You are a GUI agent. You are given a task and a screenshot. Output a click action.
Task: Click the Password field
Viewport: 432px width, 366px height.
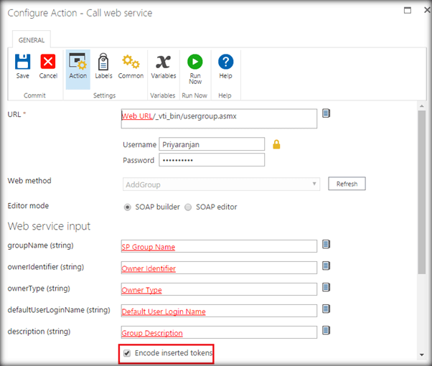(x=212, y=160)
